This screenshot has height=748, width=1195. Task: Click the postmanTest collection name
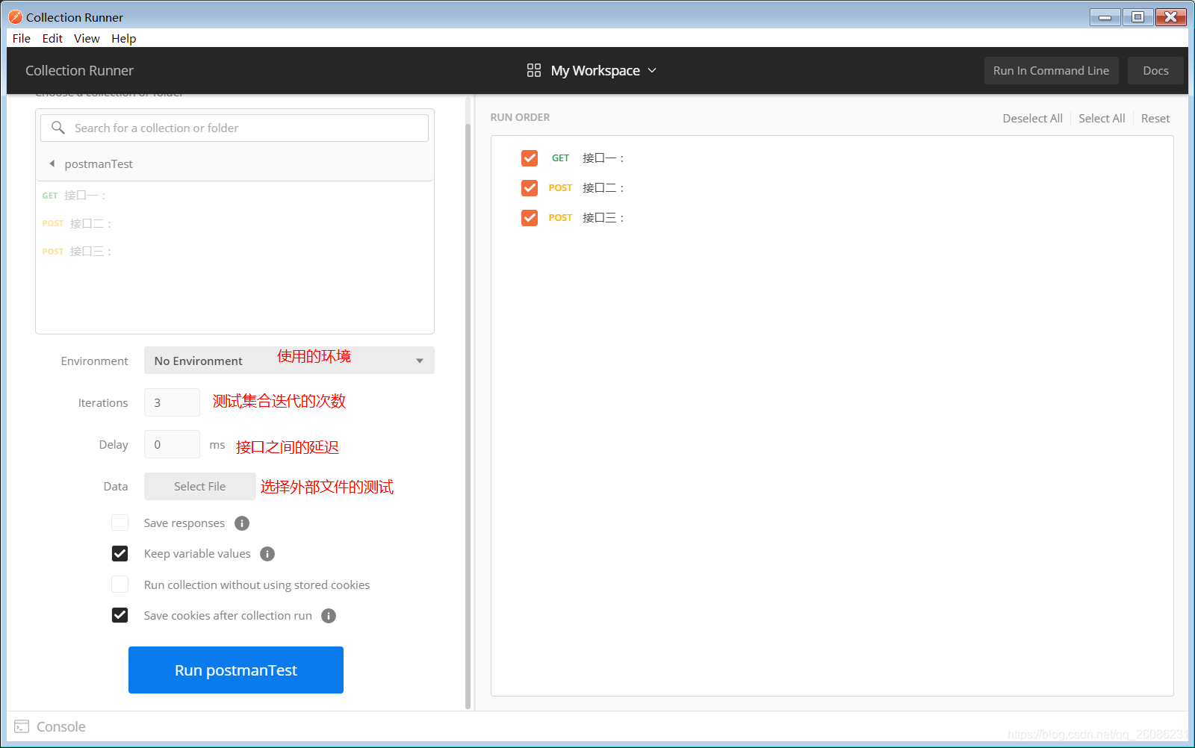pos(99,163)
